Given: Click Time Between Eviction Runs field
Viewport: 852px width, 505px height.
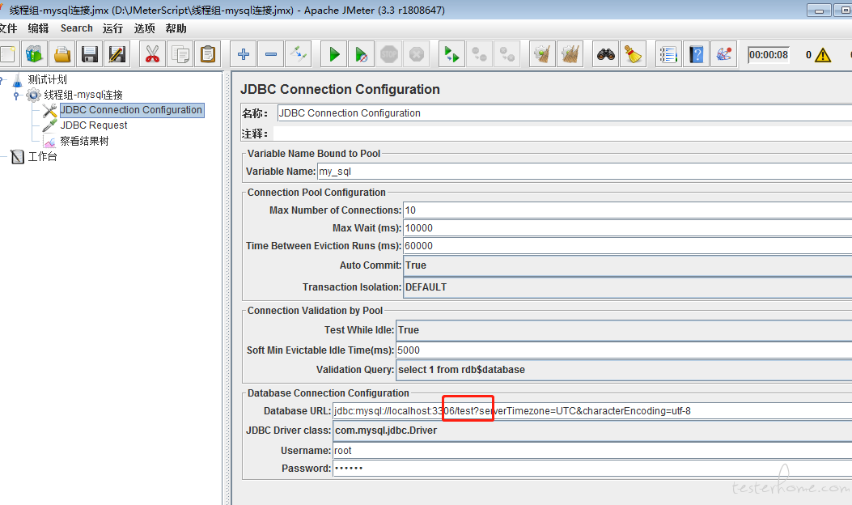Looking at the screenshot, I should click(x=628, y=246).
